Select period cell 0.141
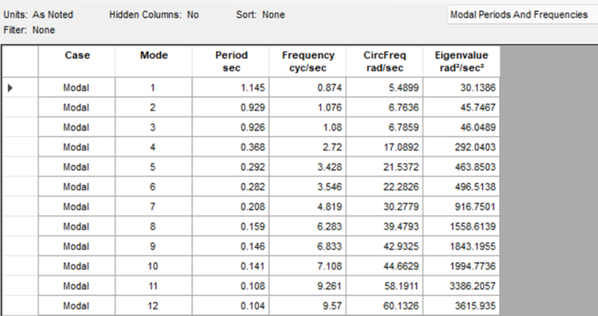The width and height of the screenshot is (598, 316). click(x=231, y=266)
